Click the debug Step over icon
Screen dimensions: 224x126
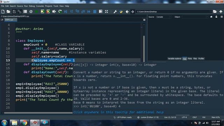pyautogui.click(x=71, y=12)
